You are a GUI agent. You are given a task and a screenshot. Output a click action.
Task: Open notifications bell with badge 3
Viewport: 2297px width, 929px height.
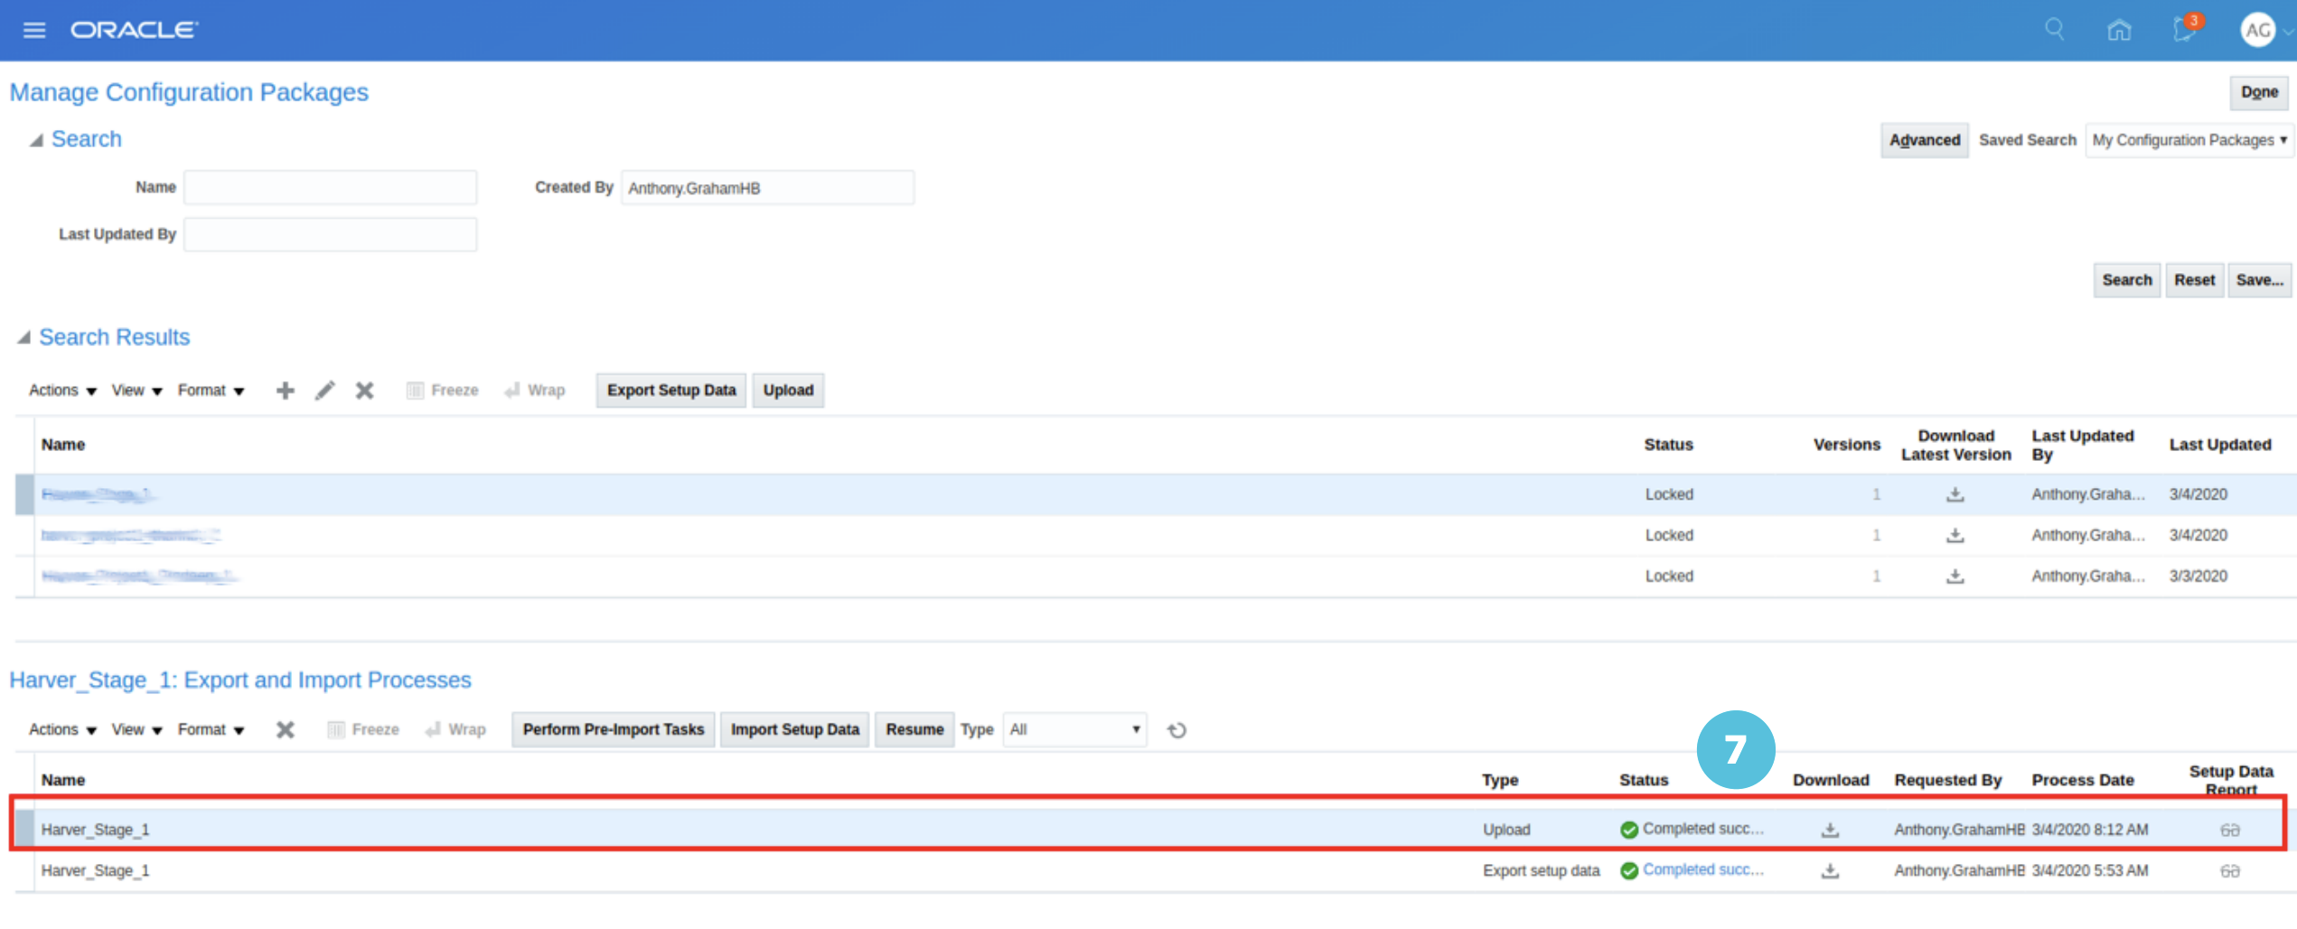click(2186, 29)
